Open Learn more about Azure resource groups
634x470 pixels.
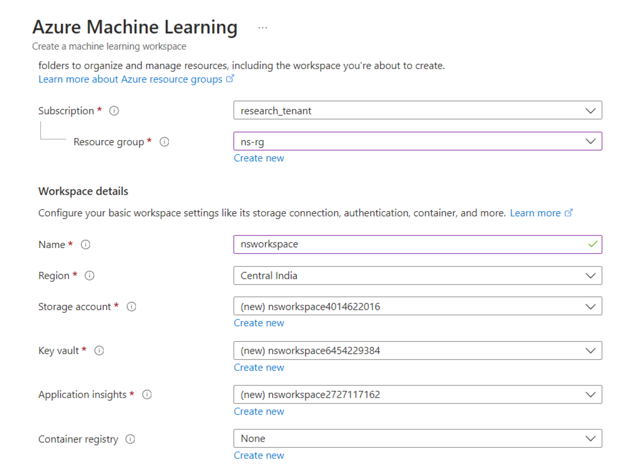point(131,79)
